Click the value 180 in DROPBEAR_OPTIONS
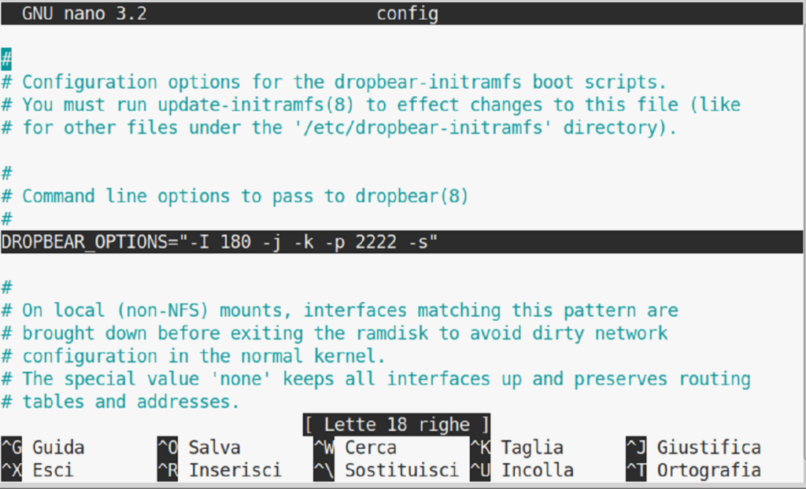Screen dimensions: 806x489 pyautogui.click(x=237, y=242)
